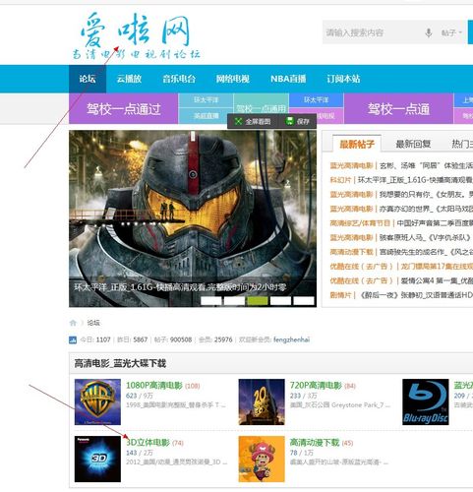Open the 720P高清电影 forum
The width and height of the screenshot is (473, 492).
[316, 386]
